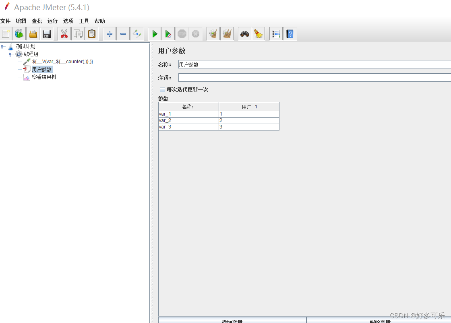The height and width of the screenshot is (323, 451).
Task: Expand all with the plus icon
Action: pos(109,34)
